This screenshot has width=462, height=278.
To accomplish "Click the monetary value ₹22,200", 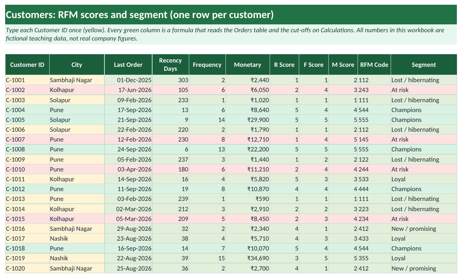I will (248, 149).
